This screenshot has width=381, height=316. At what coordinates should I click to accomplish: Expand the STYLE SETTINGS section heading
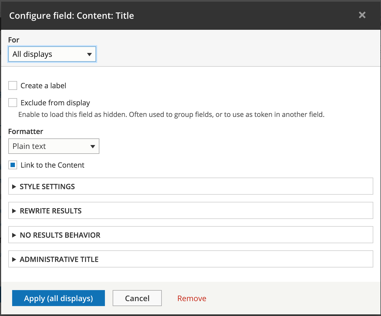[47, 187]
